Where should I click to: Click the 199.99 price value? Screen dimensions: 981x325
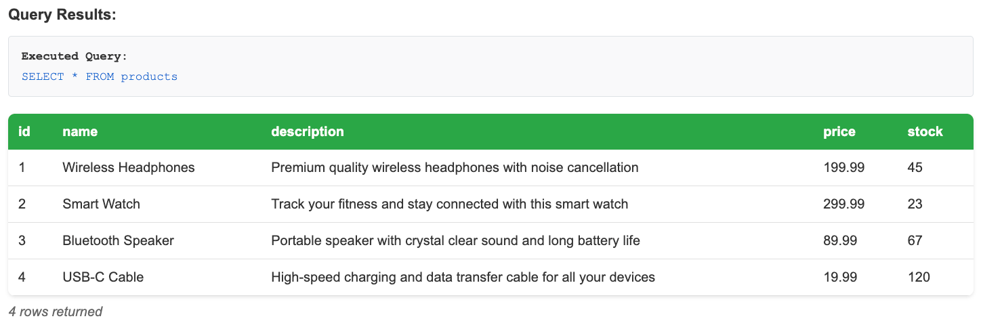[844, 167]
